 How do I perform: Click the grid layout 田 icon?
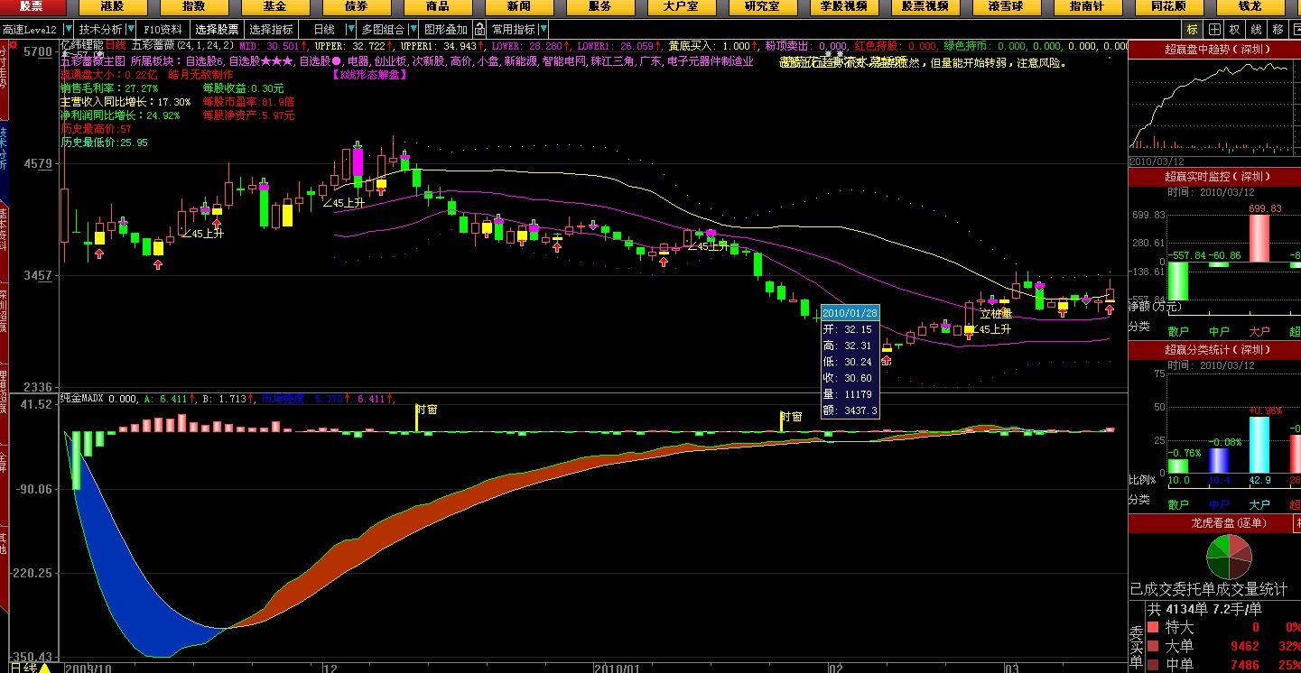click(x=1214, y=29)
